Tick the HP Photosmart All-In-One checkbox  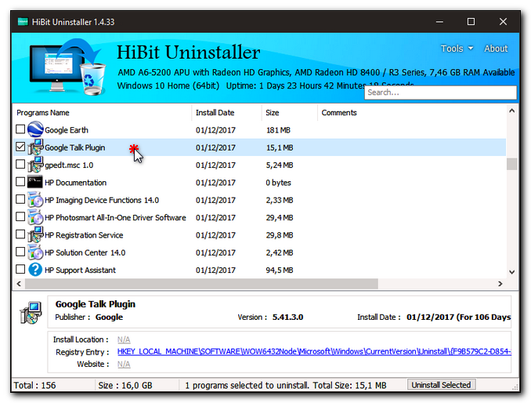coord(20,216)
